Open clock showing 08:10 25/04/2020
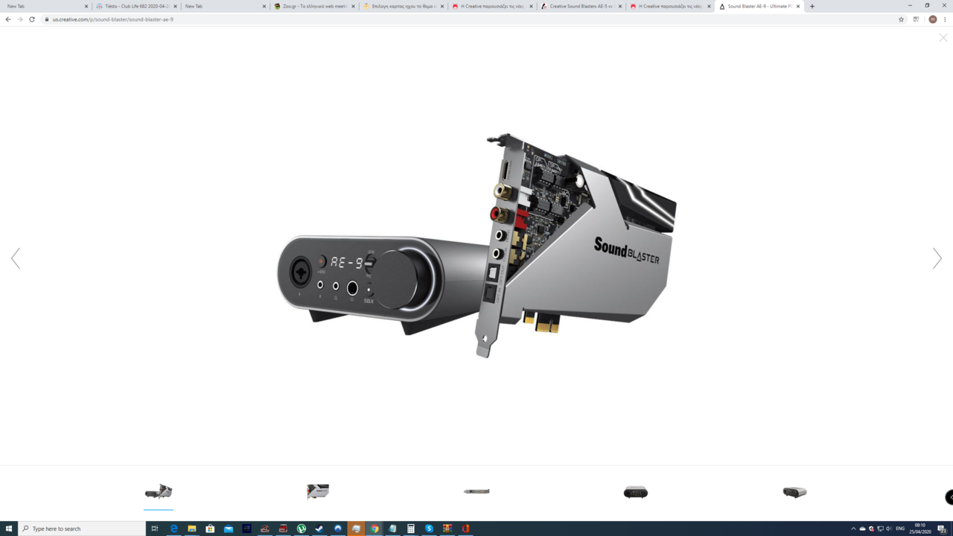Image resolution: width=953 pixels, height=536 pixels. pyautogui.click(x=920, y=529)
